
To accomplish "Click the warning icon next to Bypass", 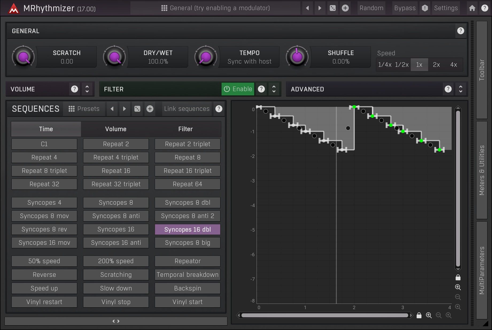I will pyautogui.click(x=425, y=8).
